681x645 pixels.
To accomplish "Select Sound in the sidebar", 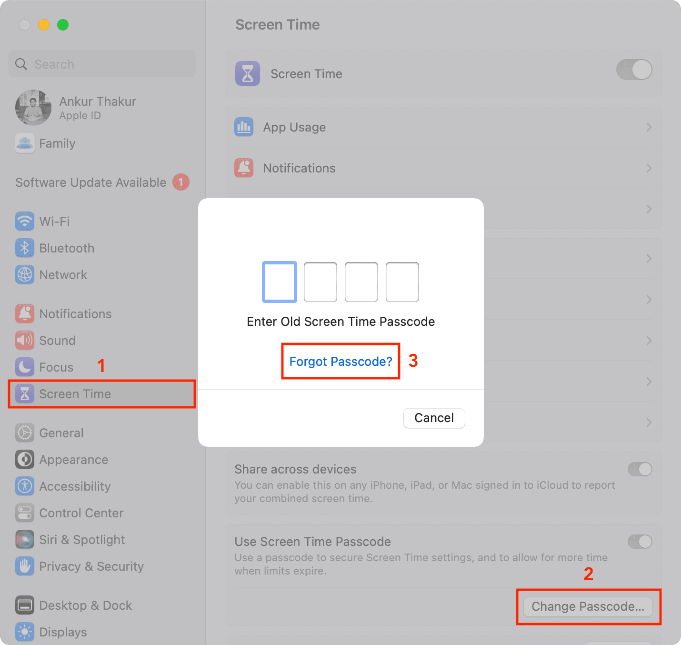I will pos(102,340).
